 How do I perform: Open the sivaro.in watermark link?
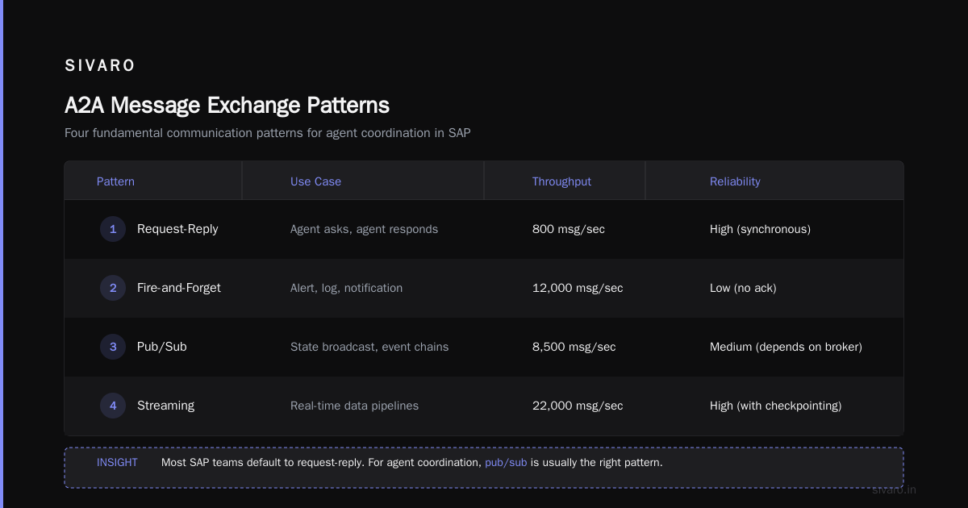(x=894, y=489)
